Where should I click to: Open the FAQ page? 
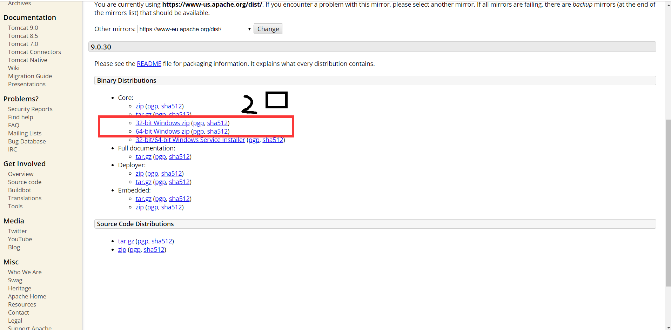pyautogui.click(x=14, y=125)
